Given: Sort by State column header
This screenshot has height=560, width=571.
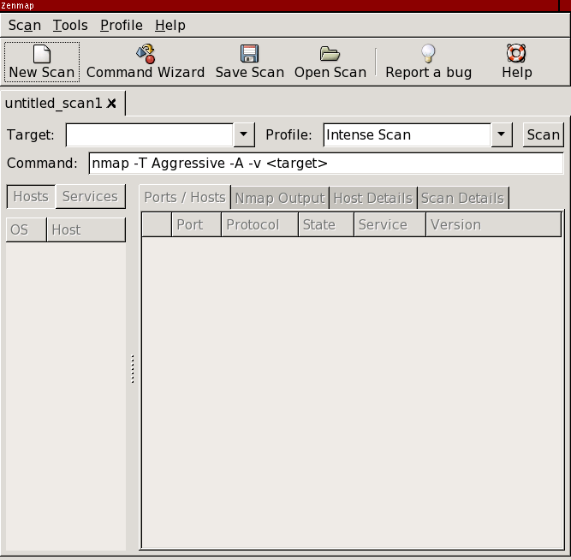Looking at the screenshot, I should click(x=326, y=225).
